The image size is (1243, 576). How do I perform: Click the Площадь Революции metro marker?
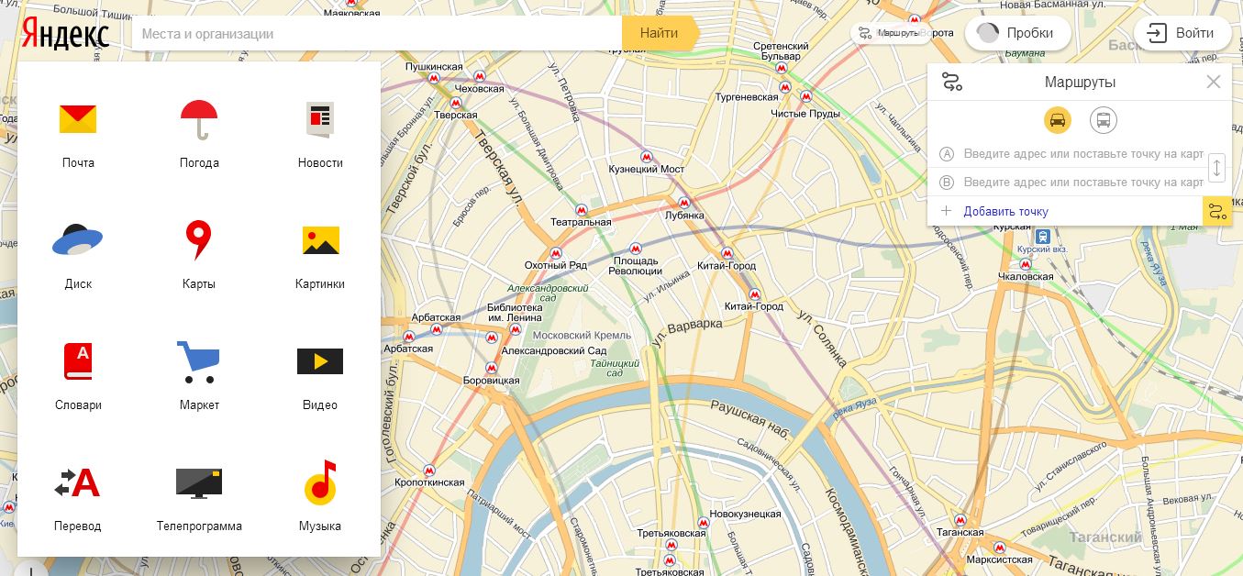[x=636, y=249]
